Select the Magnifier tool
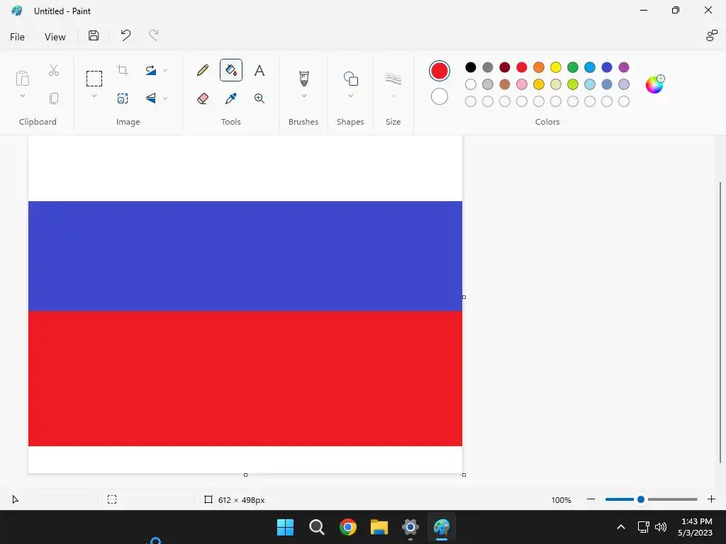726x544 pixels. pyautogui.click(x=259, y=98)
